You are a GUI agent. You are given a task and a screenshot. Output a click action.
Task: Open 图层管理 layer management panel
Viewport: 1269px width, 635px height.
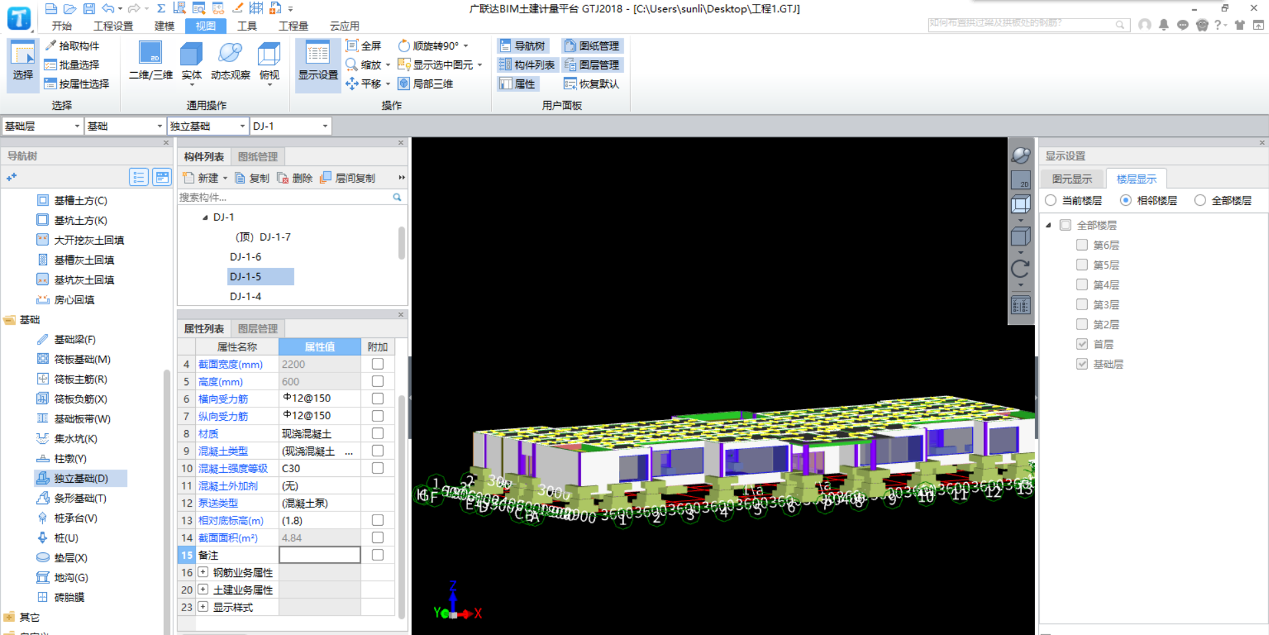pyautogui.click(x=592, y=65)
